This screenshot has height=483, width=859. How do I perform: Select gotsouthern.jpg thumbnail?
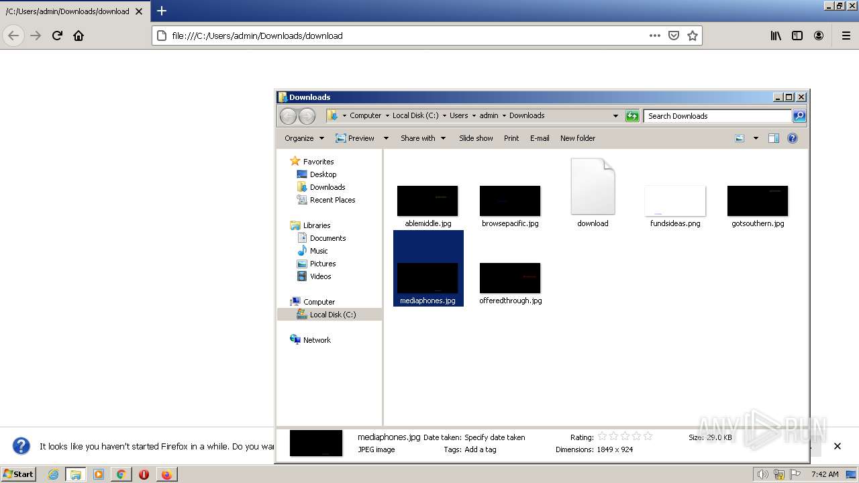[758, 201]
